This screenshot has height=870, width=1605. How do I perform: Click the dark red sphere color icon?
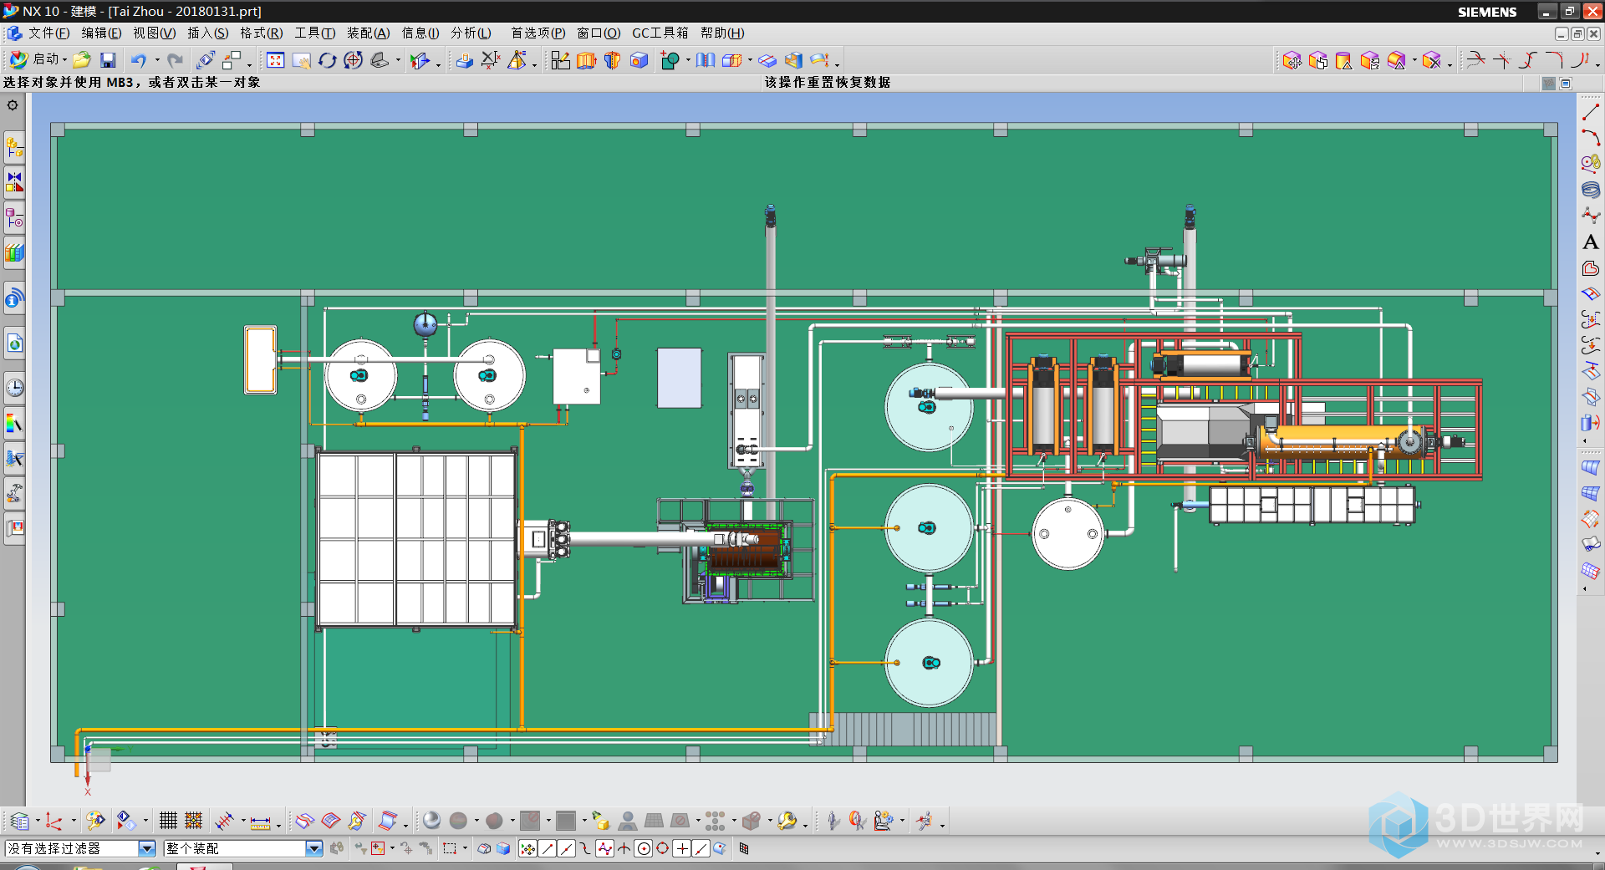click(x=494, y=821)
